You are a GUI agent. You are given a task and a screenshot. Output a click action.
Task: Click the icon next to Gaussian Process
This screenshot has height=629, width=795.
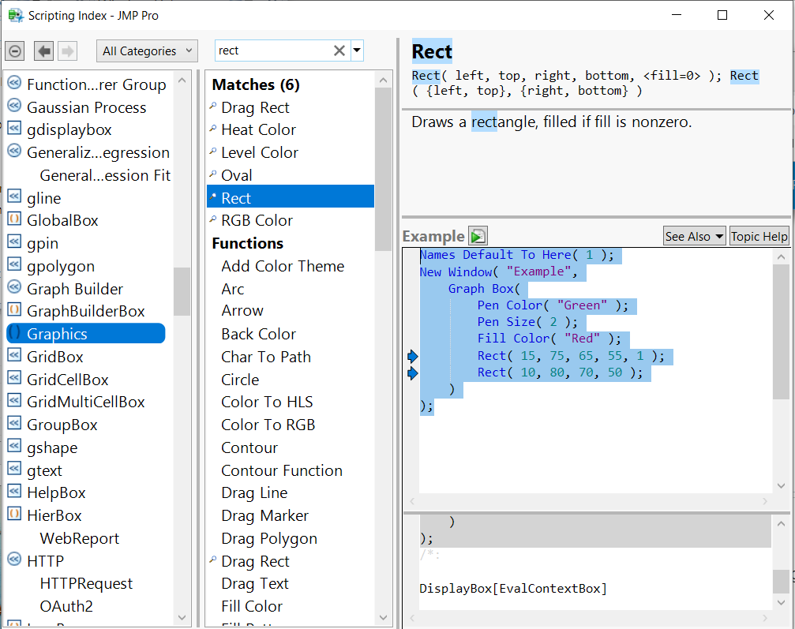tap(15, 106)
